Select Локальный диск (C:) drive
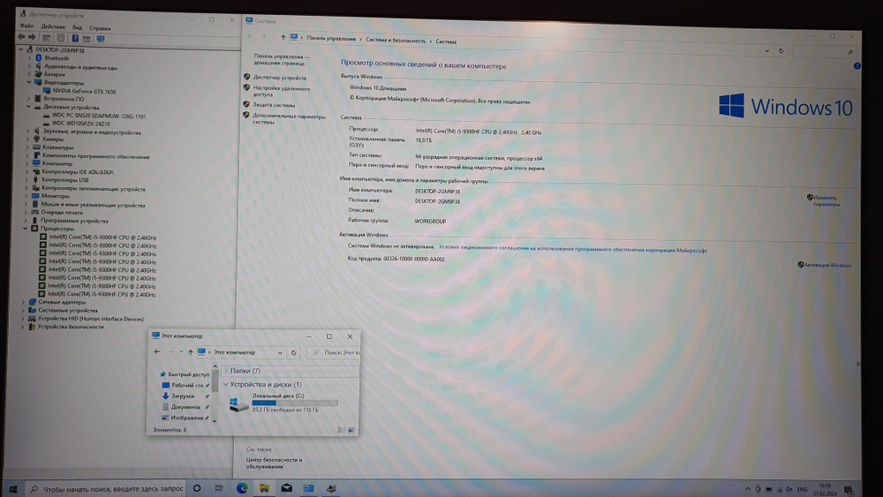The image size is (883, 497). tap(283, 403)
